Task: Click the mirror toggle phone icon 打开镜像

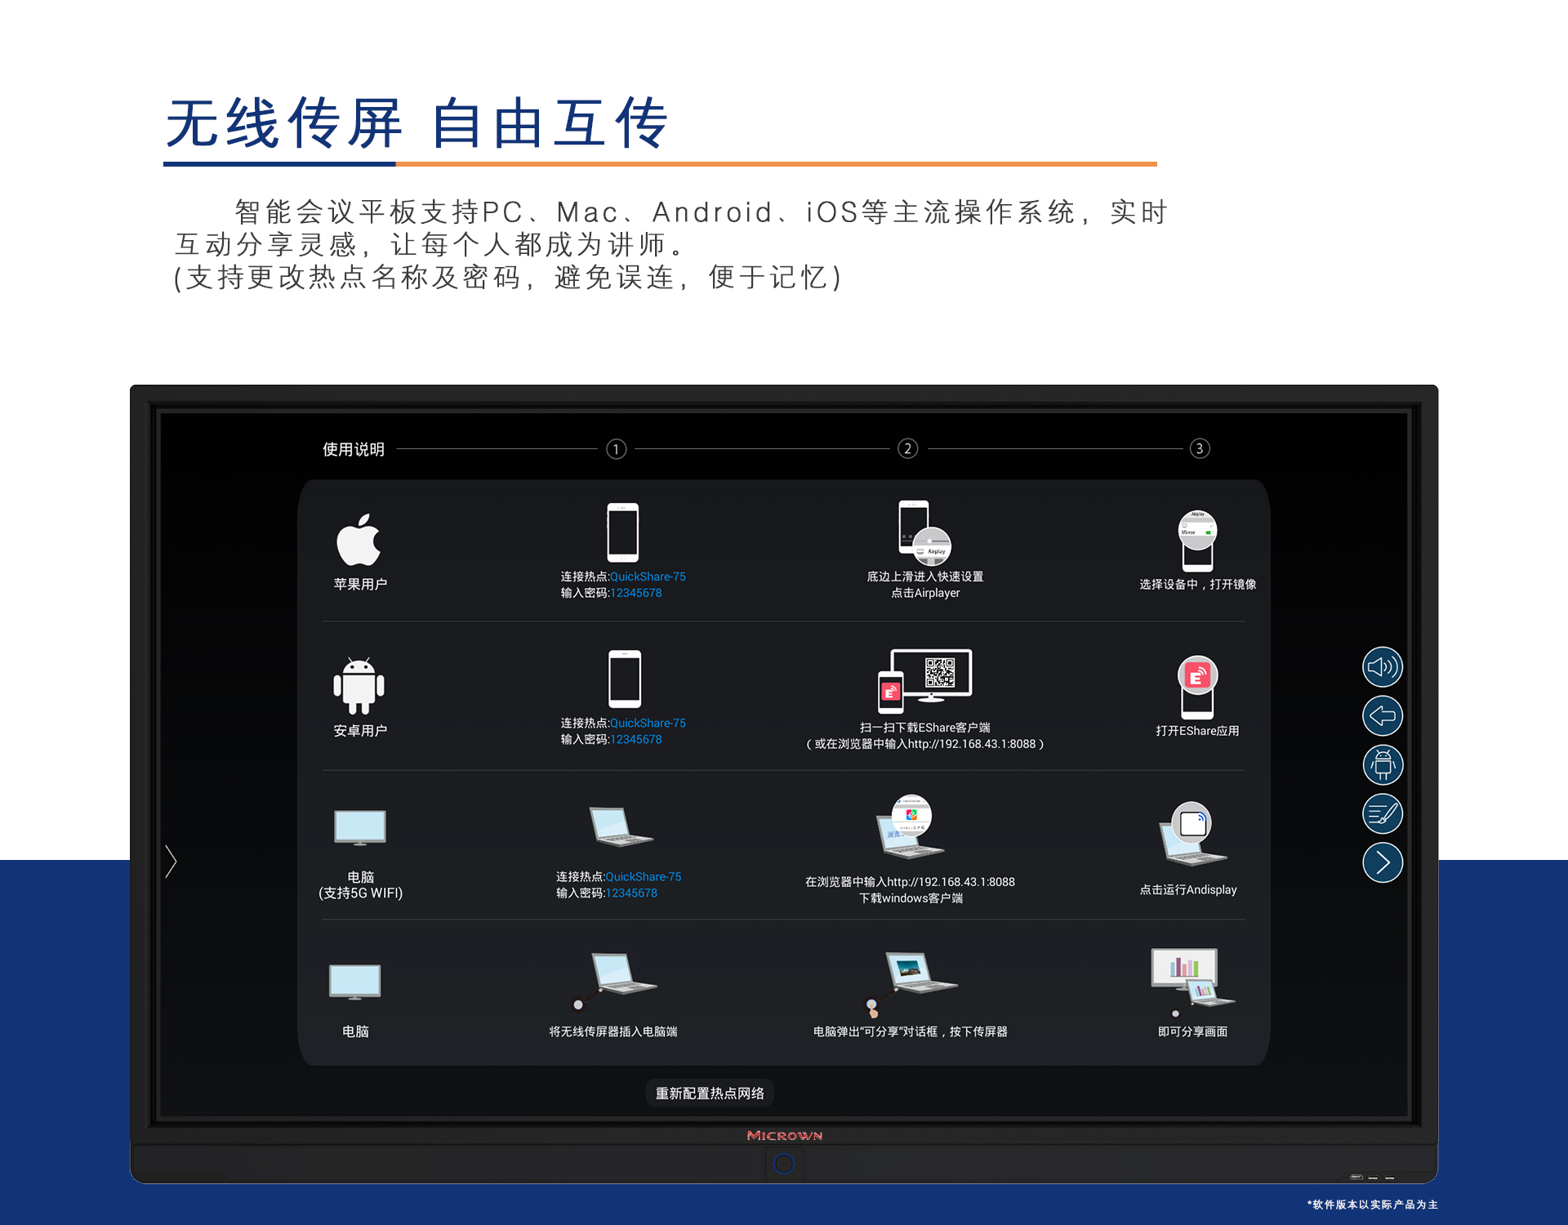Action: pos(1197,541)
